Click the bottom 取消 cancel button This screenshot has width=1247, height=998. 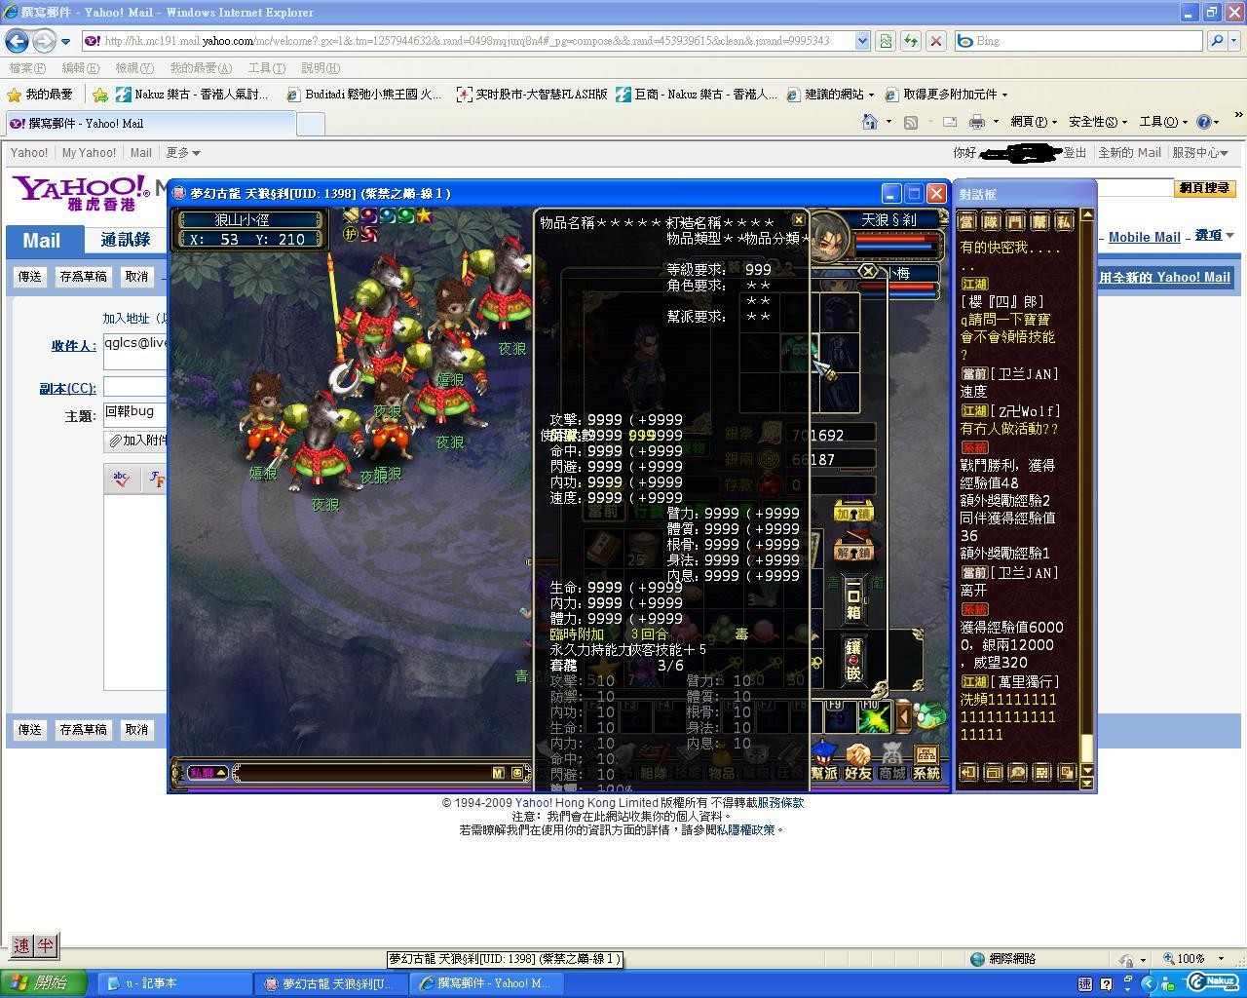[136, 730]
